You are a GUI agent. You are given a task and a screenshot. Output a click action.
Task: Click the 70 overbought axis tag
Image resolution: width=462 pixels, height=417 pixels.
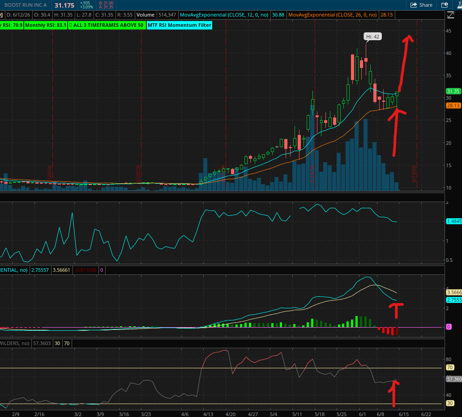point(449,367)
